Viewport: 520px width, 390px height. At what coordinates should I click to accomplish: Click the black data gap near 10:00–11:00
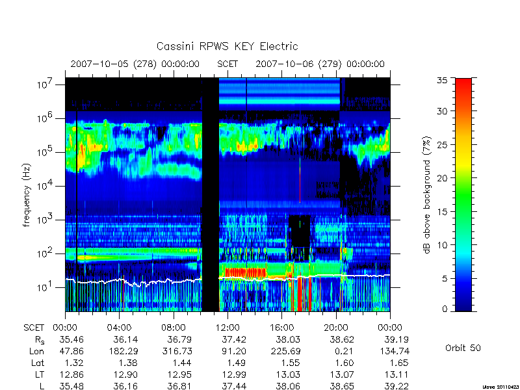[211, 194]
